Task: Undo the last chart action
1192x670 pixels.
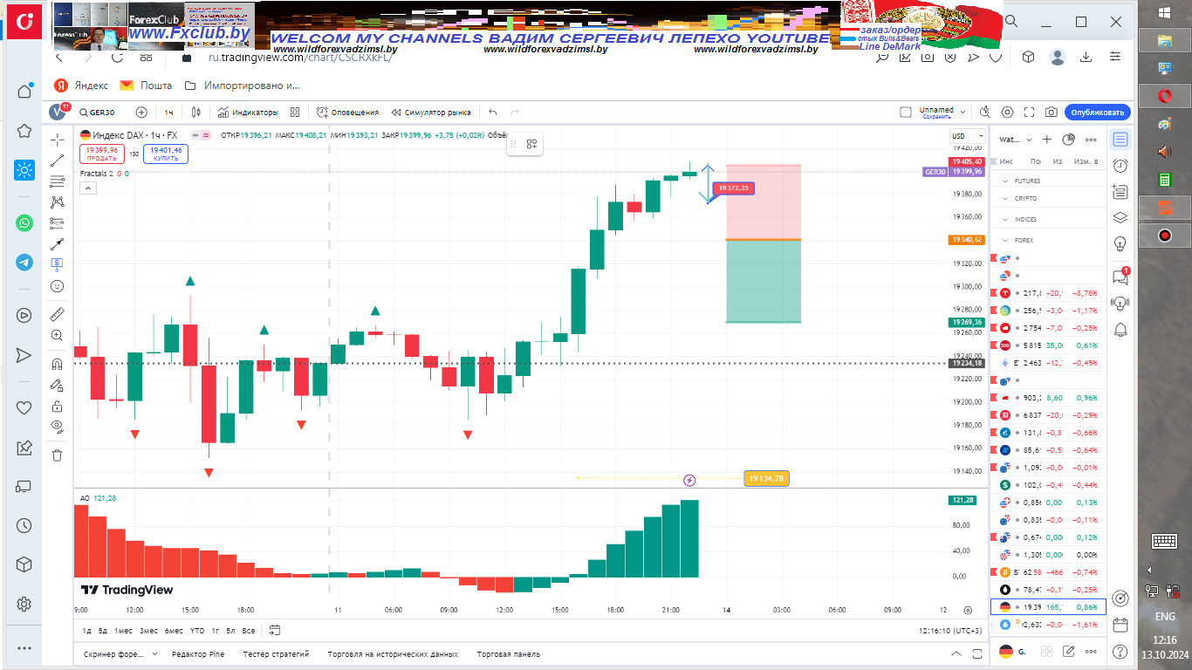Action: coord(493,113)
